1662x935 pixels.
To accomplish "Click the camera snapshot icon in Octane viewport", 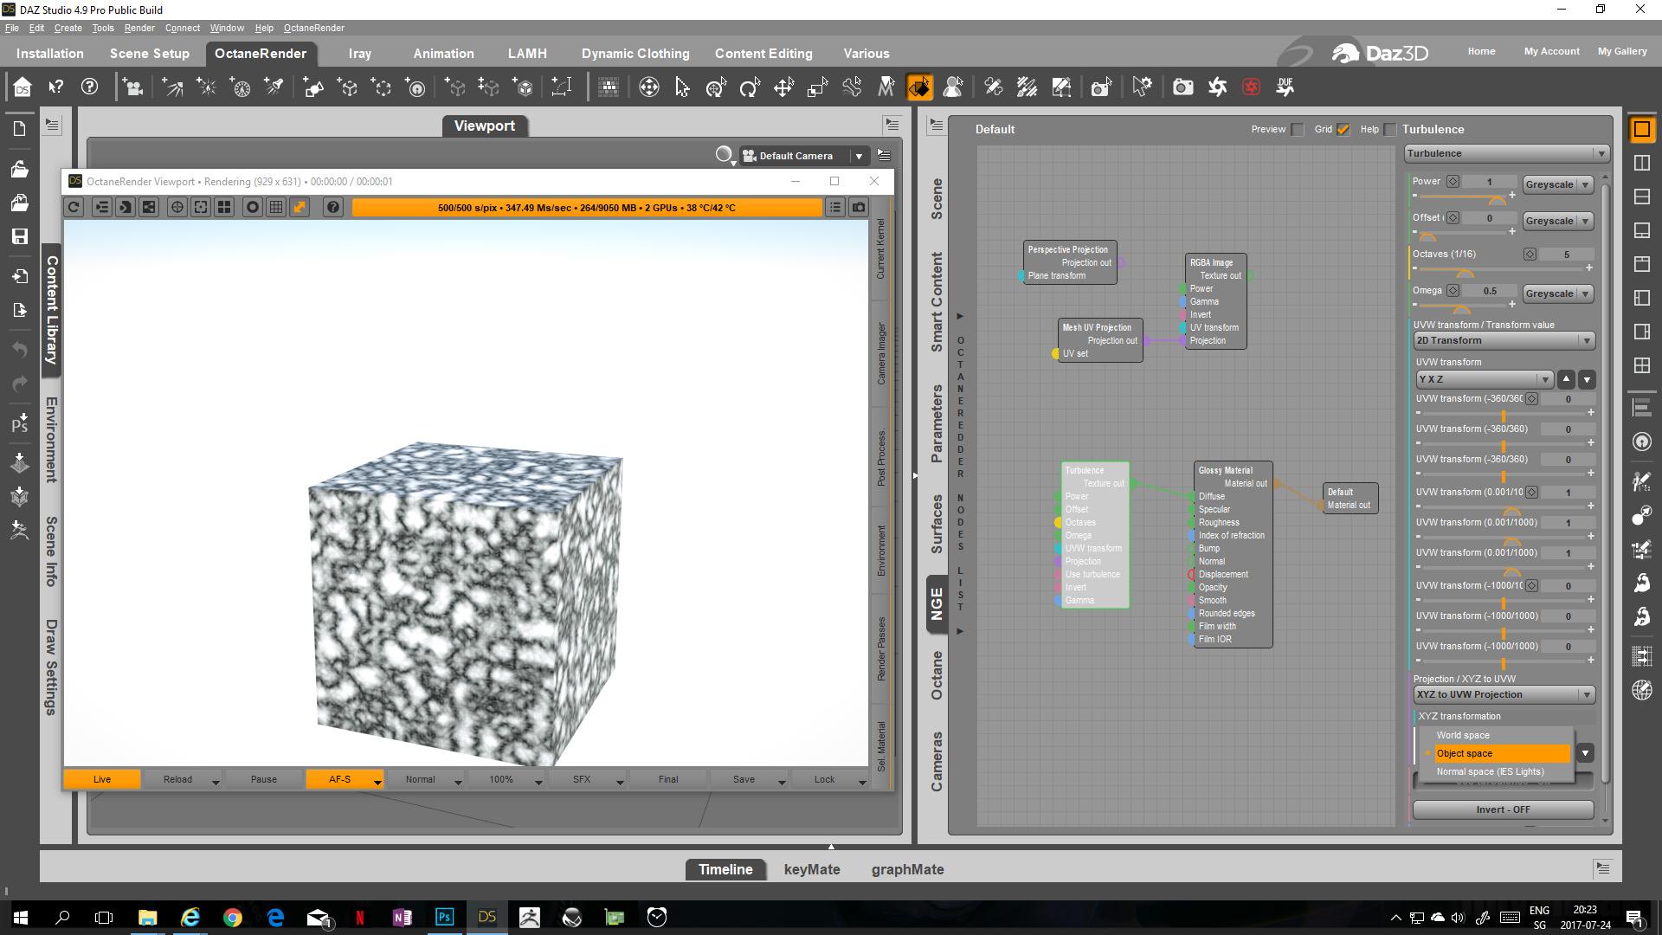I will pyautogui.click(x=859, y=208).
